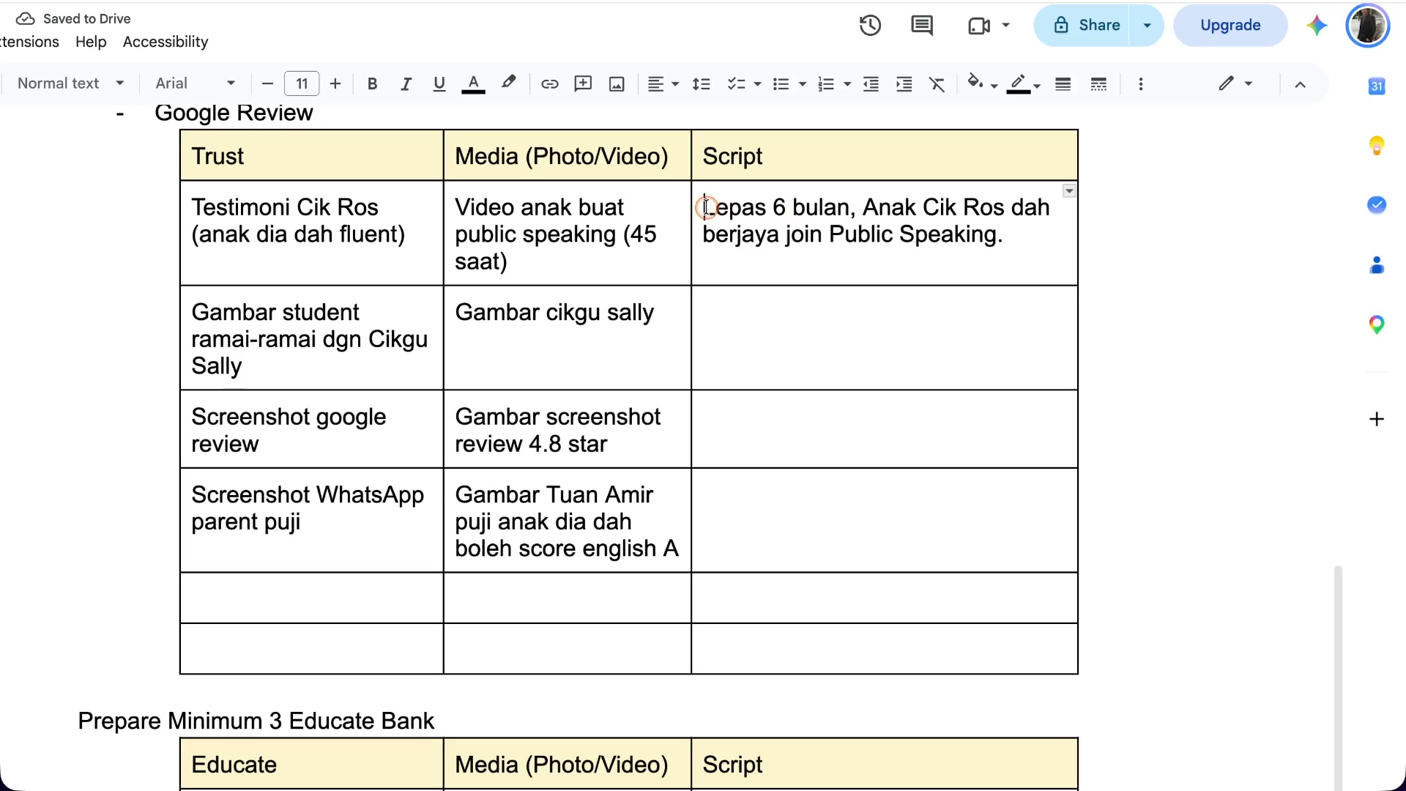The width and height of the screenshot is (1406, 791).
Task: Open Google Calendar in side panel
Action: 1377,86
